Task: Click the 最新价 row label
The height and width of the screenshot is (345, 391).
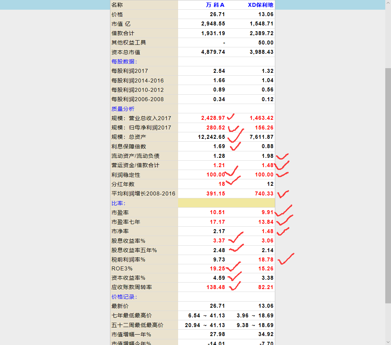Action: coord(120,306)
